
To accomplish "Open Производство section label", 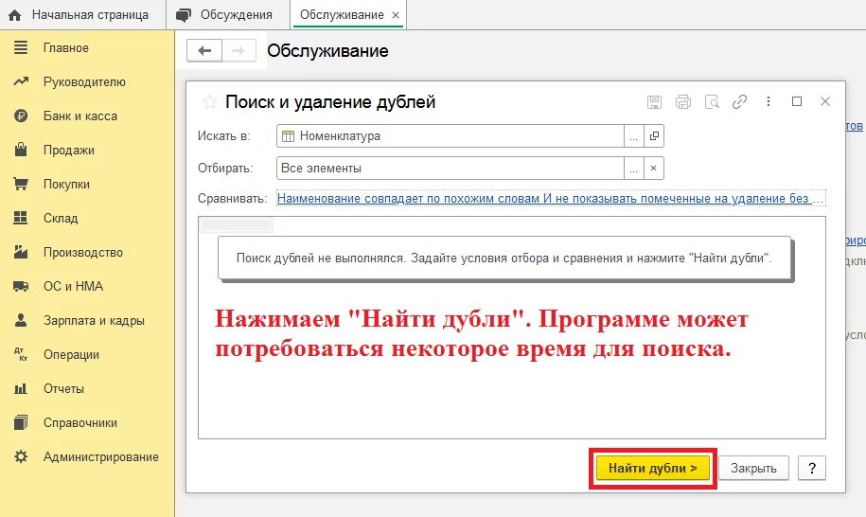I will (x=83, y=253).
